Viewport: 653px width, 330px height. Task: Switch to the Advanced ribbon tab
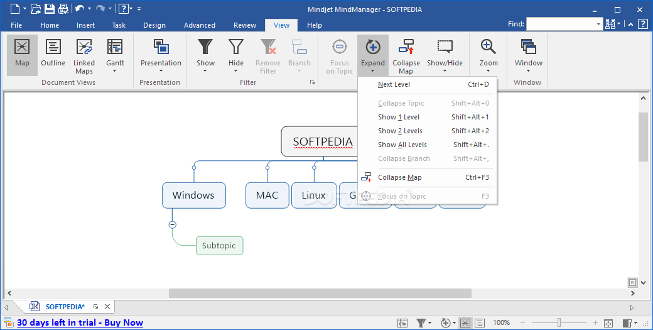point(200,25)
